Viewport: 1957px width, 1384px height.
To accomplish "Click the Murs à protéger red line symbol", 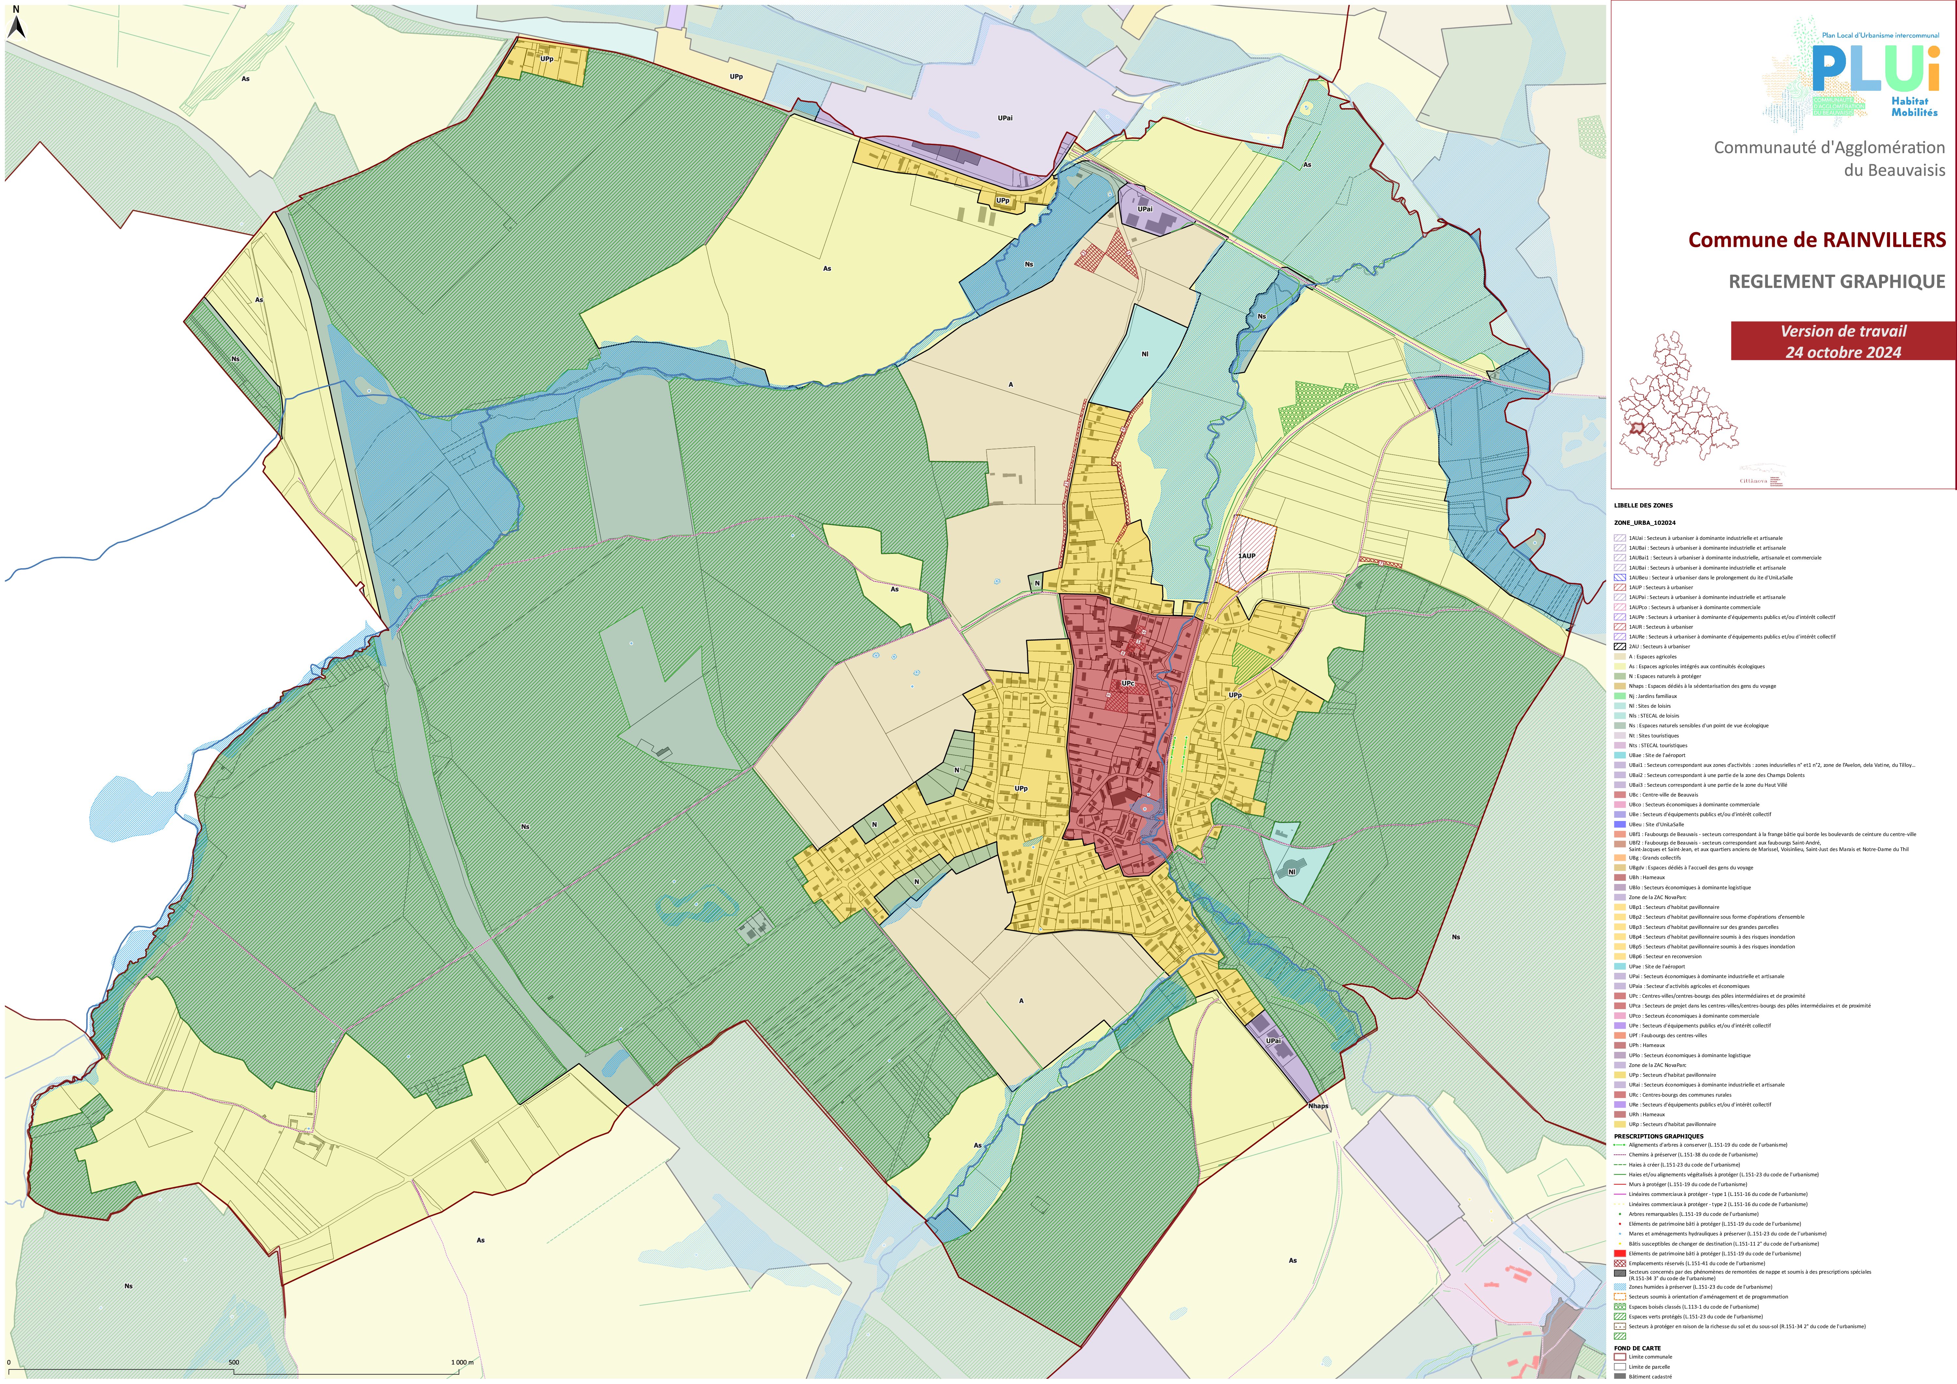I will 1620,1184.
